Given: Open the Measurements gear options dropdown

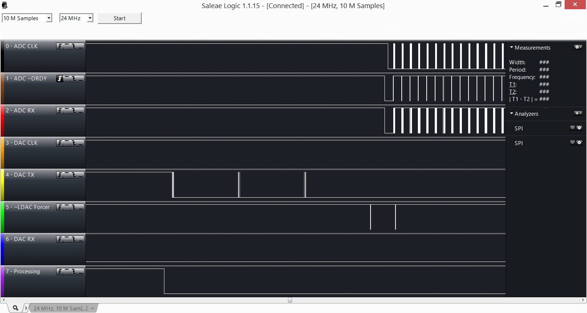Looking at the screenshot, I should click(578, 47).
